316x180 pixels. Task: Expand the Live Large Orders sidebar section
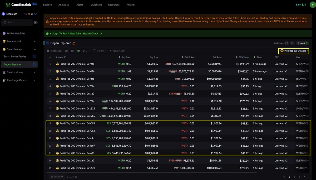(x=35, y=80)
